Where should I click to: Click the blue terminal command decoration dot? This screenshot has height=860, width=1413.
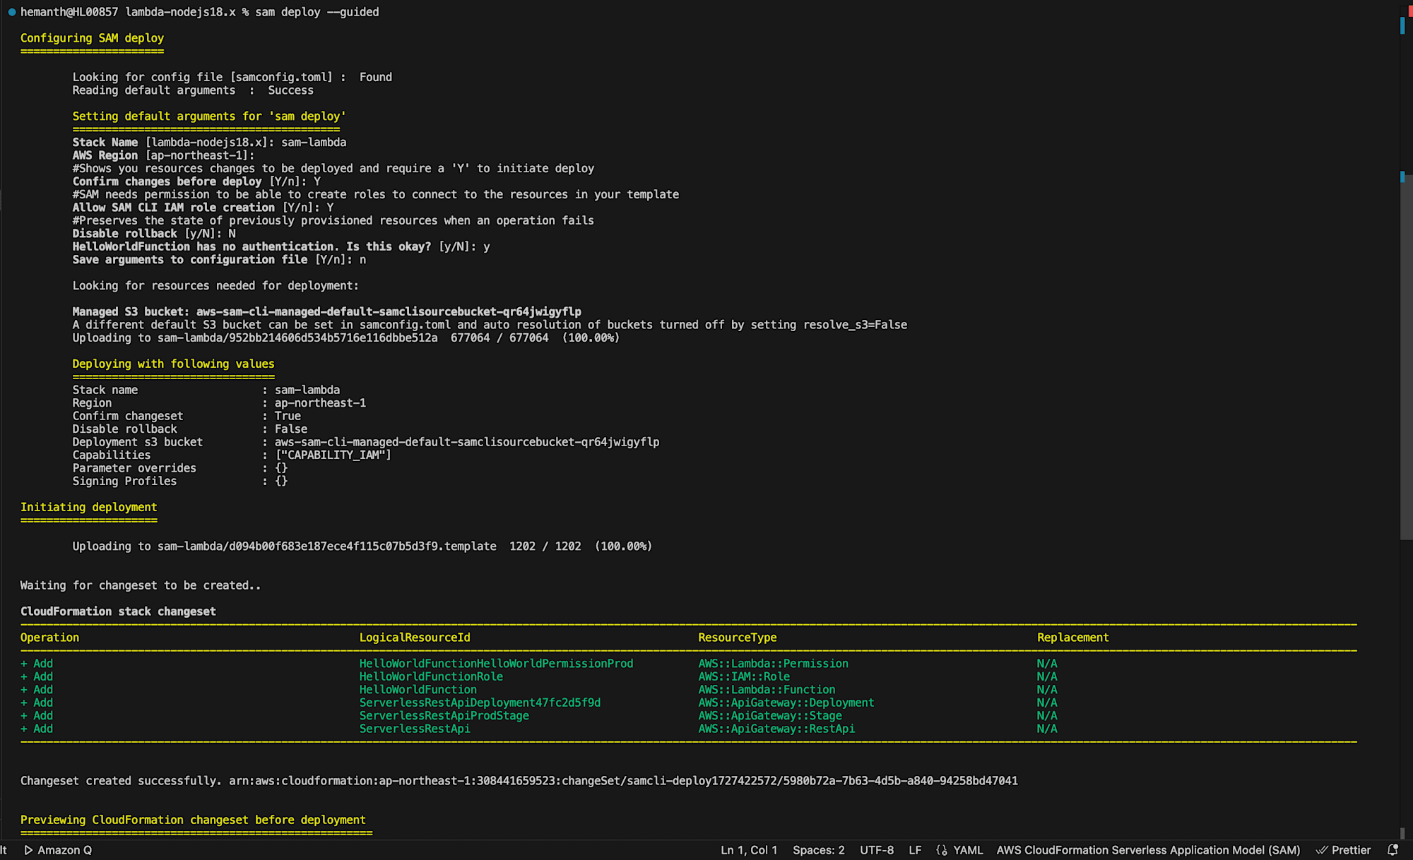[x=12, y=12]
